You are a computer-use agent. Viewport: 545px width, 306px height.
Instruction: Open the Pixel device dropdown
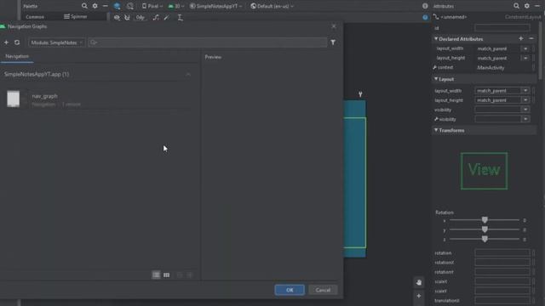152,6
